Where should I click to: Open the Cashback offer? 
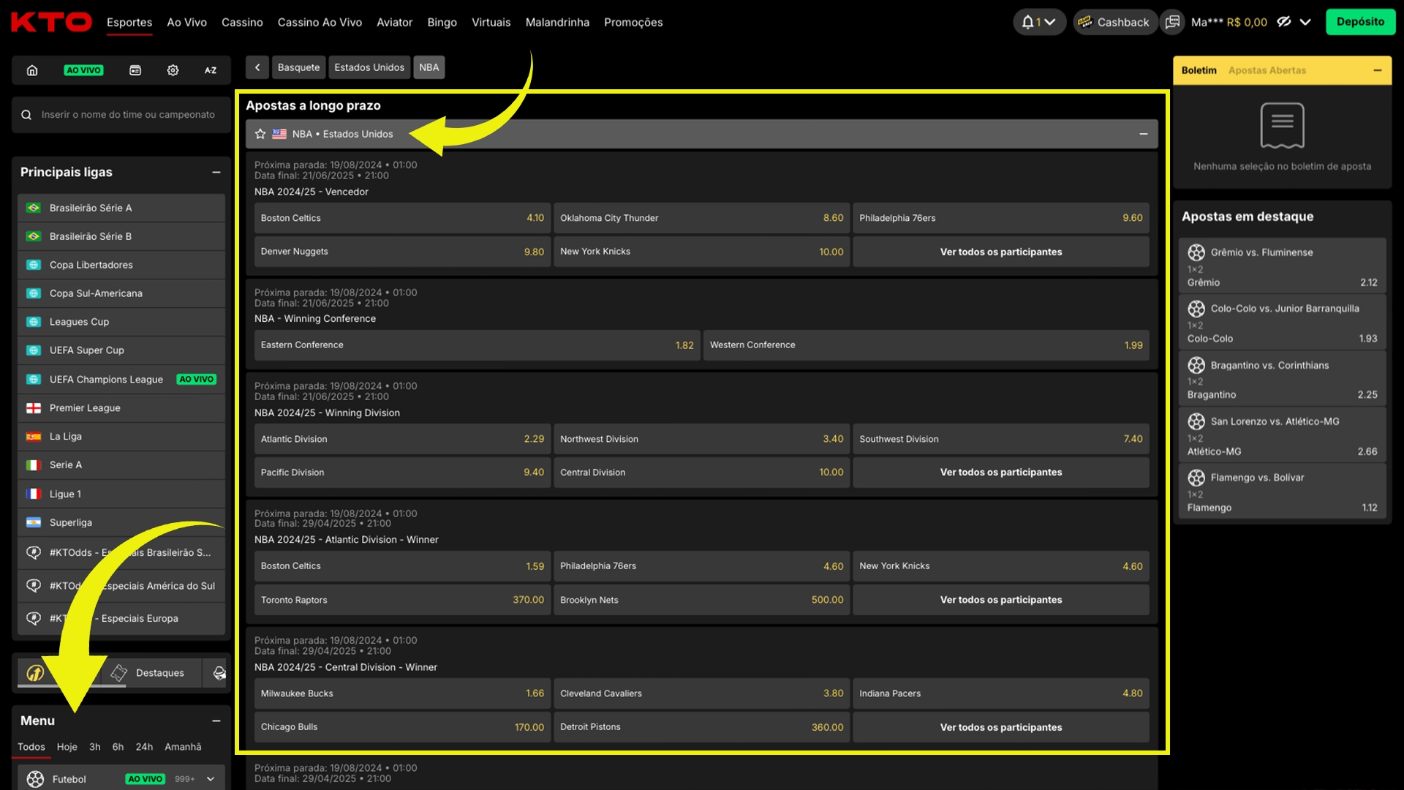[x=1114, y=22]
